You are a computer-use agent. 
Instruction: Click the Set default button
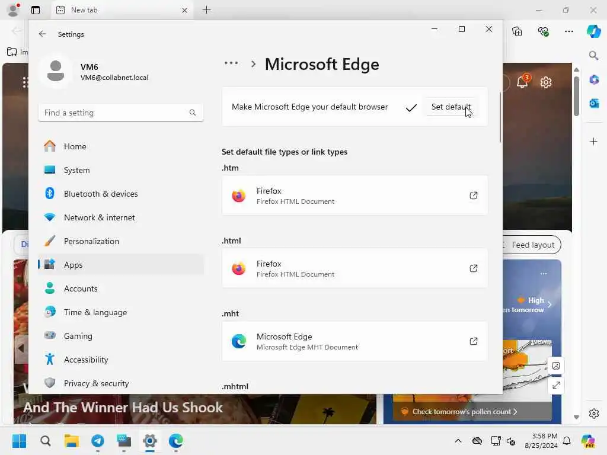coord(451,107)
